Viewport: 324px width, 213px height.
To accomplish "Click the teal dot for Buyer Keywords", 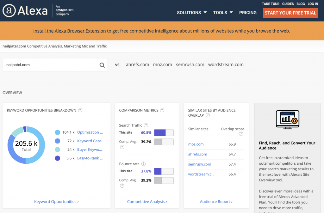I will click(x=58, y=149).
